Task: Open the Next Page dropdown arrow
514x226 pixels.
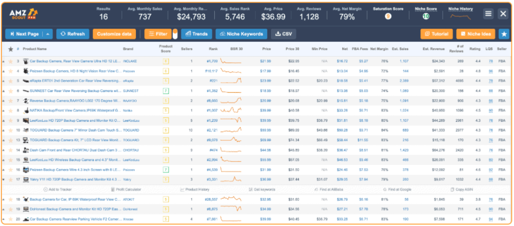Action: click(48, 34)
